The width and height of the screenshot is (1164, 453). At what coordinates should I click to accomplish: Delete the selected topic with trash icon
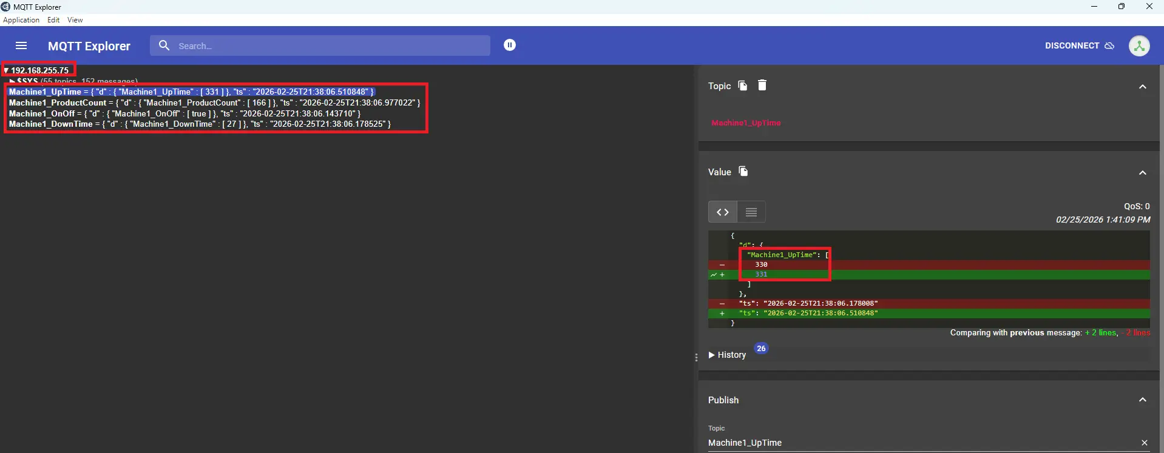tap(762, 86)
